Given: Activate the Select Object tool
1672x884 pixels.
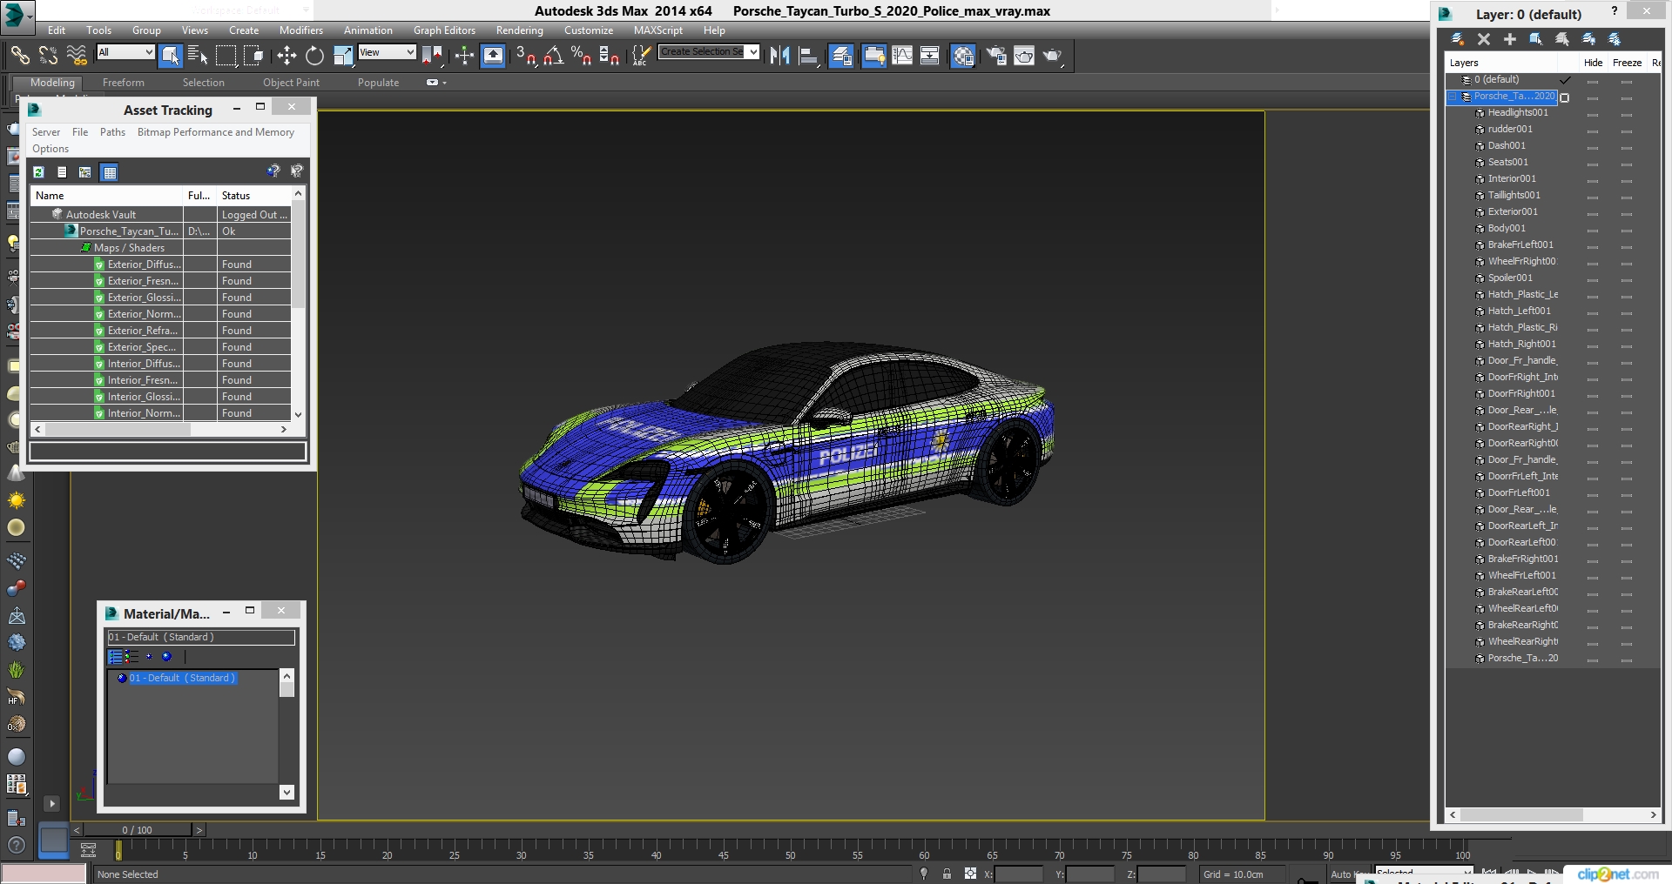Looking at the screenshot, I should point(171,56).
